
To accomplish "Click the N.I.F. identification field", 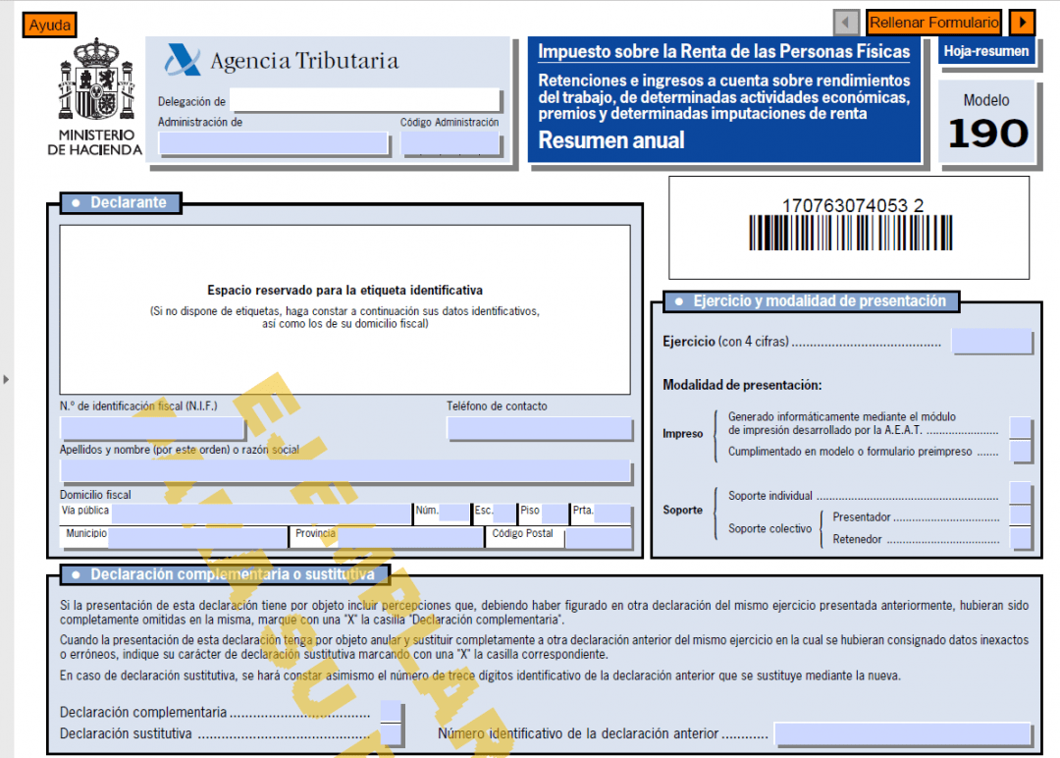I will coord(152,429).
